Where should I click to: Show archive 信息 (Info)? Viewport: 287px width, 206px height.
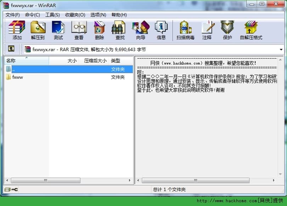click(x=161, y=30)
